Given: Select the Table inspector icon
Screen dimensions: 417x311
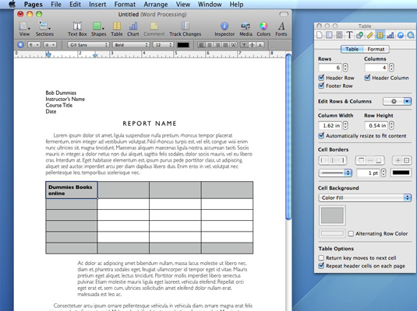Looking at the screenshot, I should coord(380,35).
